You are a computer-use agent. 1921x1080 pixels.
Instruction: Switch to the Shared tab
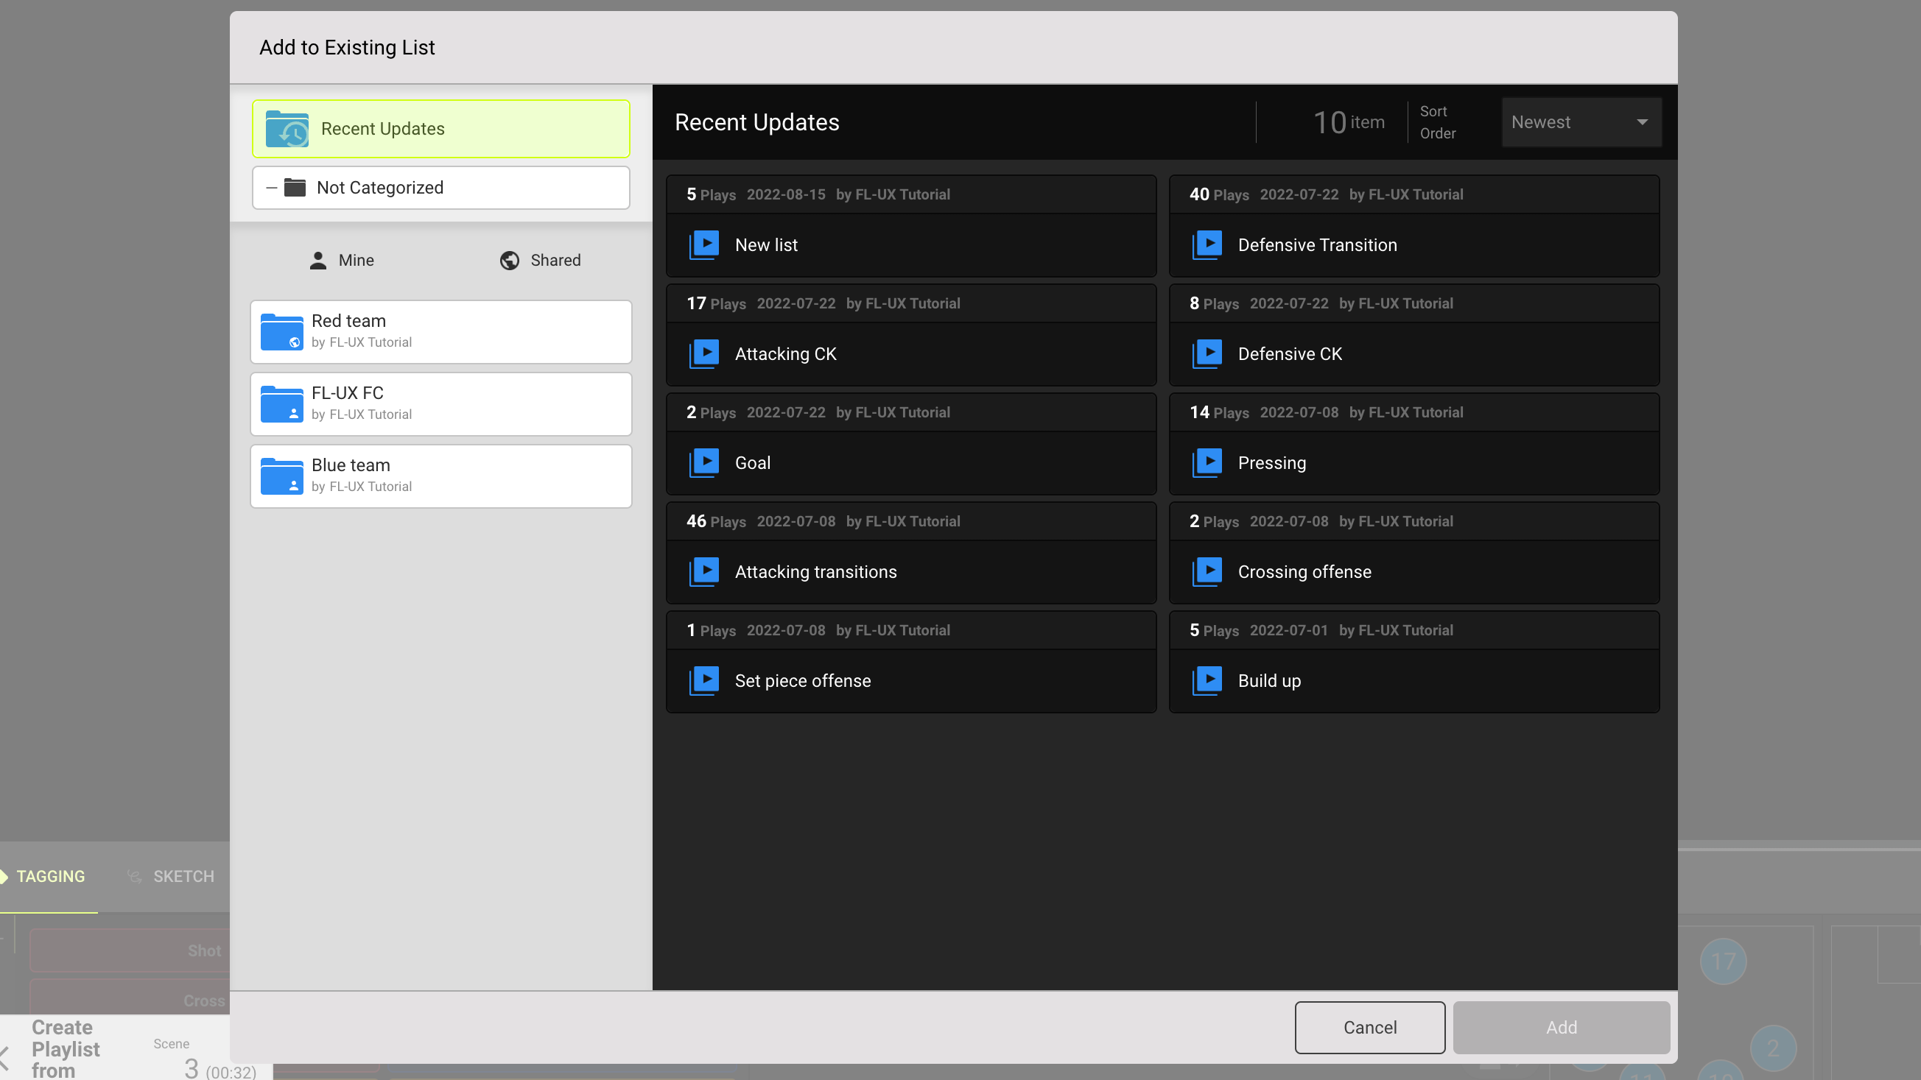[x=541, y=260]
